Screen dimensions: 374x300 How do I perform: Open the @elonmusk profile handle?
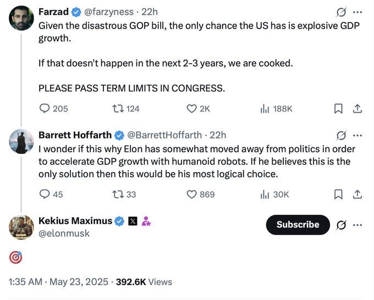(64, 234)
